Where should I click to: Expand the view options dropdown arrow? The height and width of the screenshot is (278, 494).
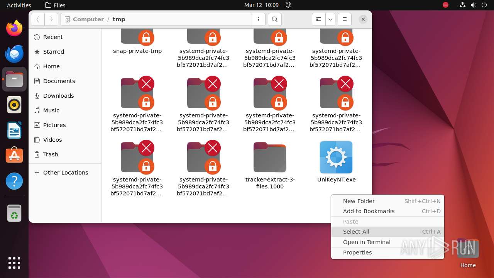330,19
